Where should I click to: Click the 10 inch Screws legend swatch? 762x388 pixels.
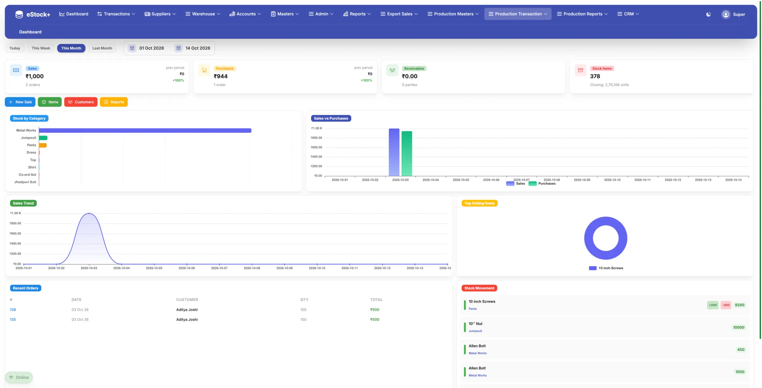tap(592, 268)
